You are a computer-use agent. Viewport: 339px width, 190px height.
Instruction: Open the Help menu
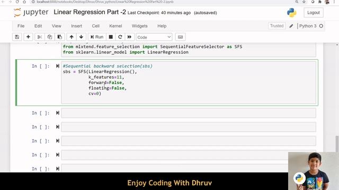162,26
